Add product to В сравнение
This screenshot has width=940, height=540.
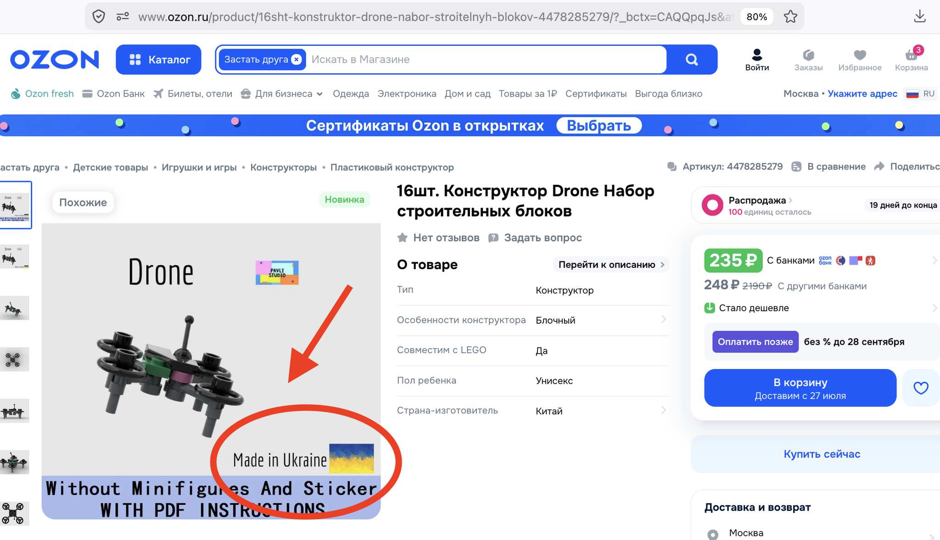(x=828, y=166)
